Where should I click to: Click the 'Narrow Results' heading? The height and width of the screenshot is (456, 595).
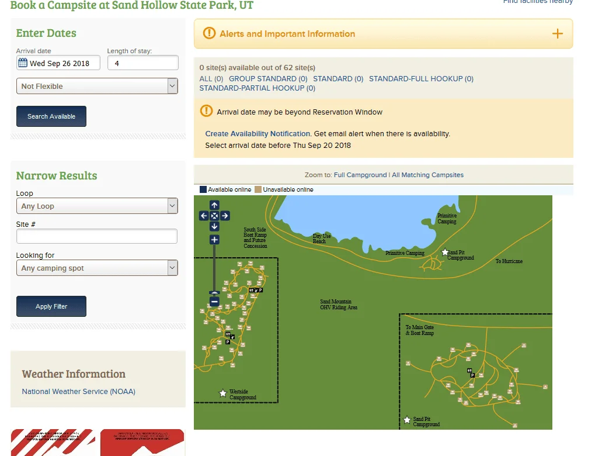click(x=57, y=175)
